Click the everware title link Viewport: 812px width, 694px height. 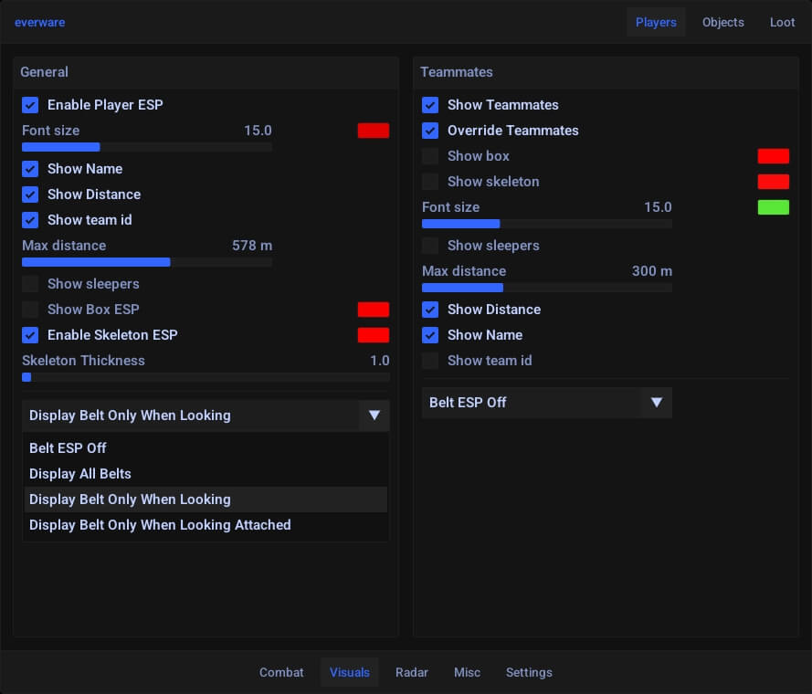tap(39, 22)
